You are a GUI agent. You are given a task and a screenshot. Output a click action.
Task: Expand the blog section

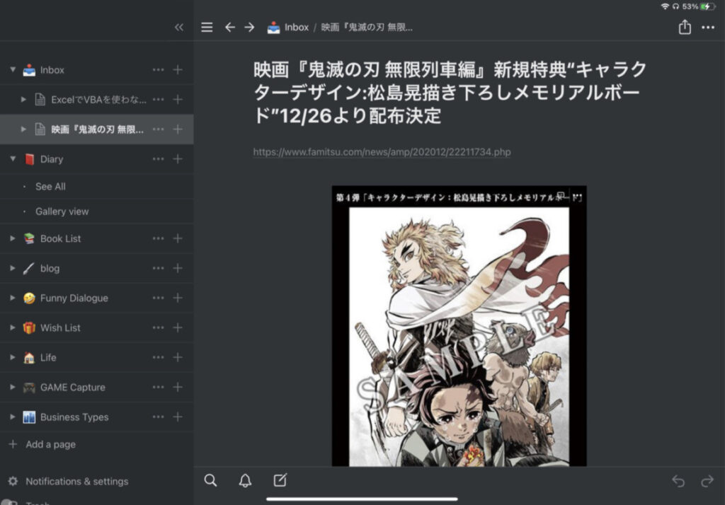pos(13,268)
